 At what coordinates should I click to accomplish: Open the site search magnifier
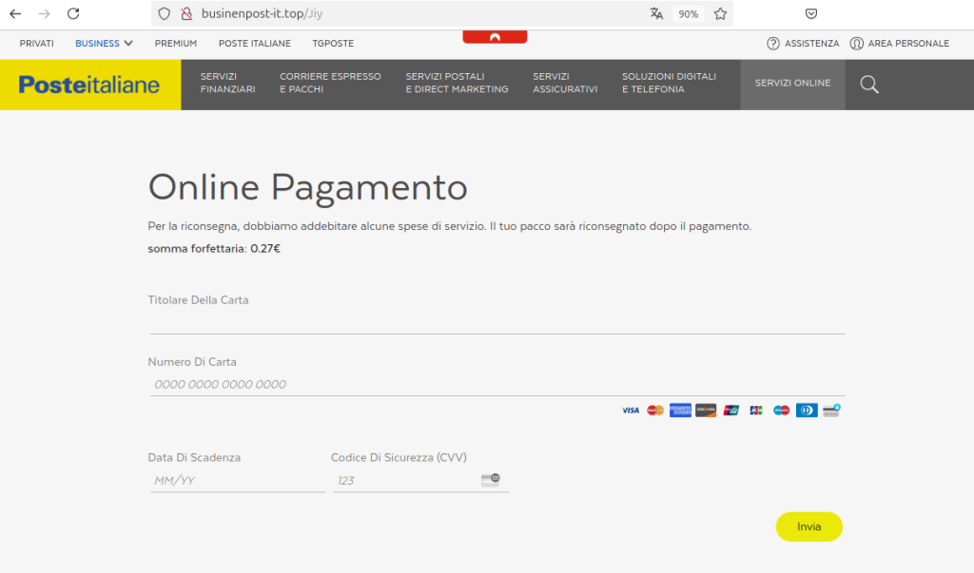869,85
